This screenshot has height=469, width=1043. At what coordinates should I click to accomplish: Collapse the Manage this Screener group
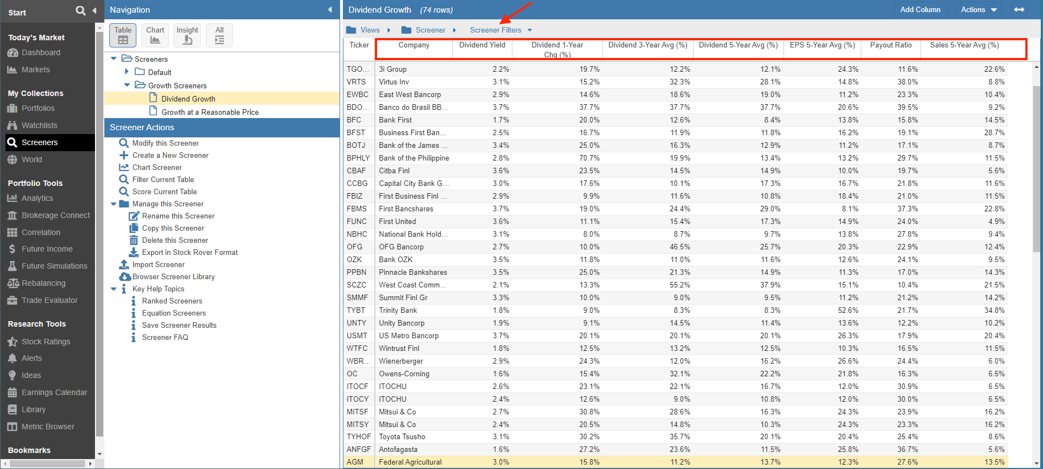tap(114, 204)
